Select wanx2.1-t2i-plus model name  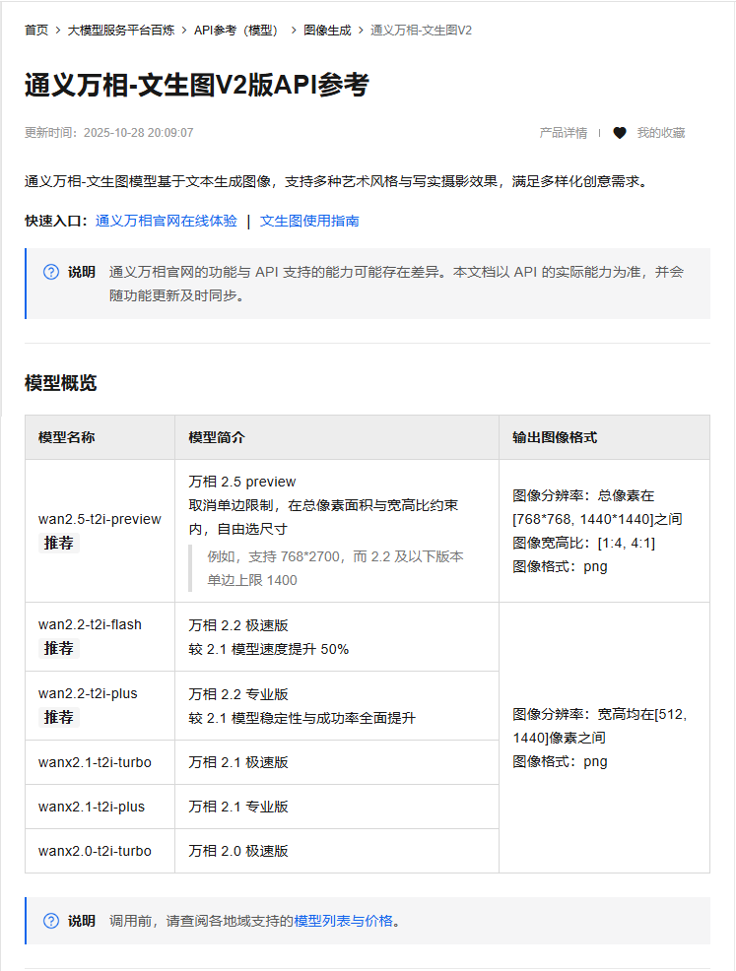(92, 807)
